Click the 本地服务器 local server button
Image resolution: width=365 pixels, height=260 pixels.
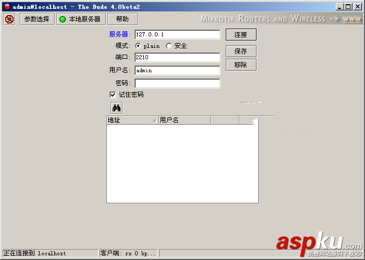pyautogui.click(x=81, y=19)
